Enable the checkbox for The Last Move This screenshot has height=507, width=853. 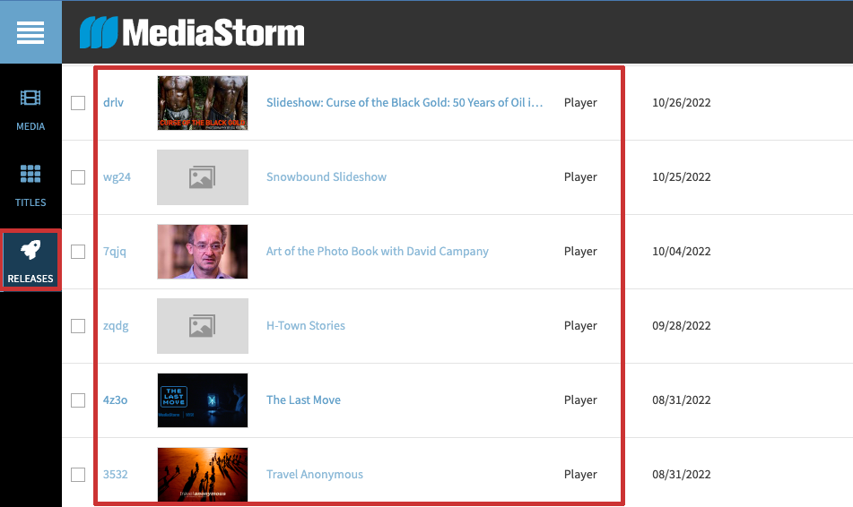78,400
